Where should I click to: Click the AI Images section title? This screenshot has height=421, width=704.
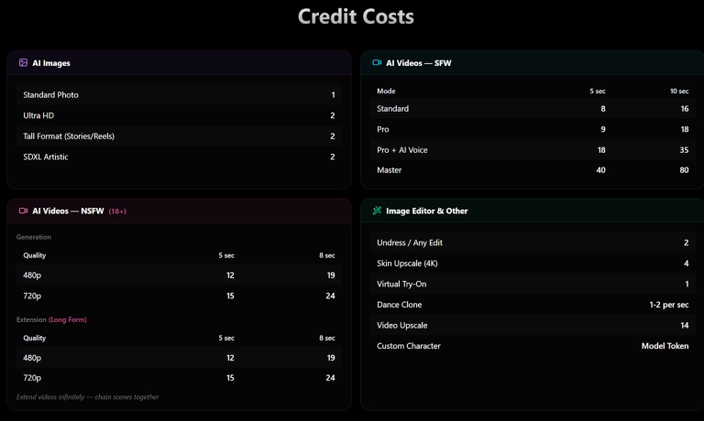[x=51, y=63]
